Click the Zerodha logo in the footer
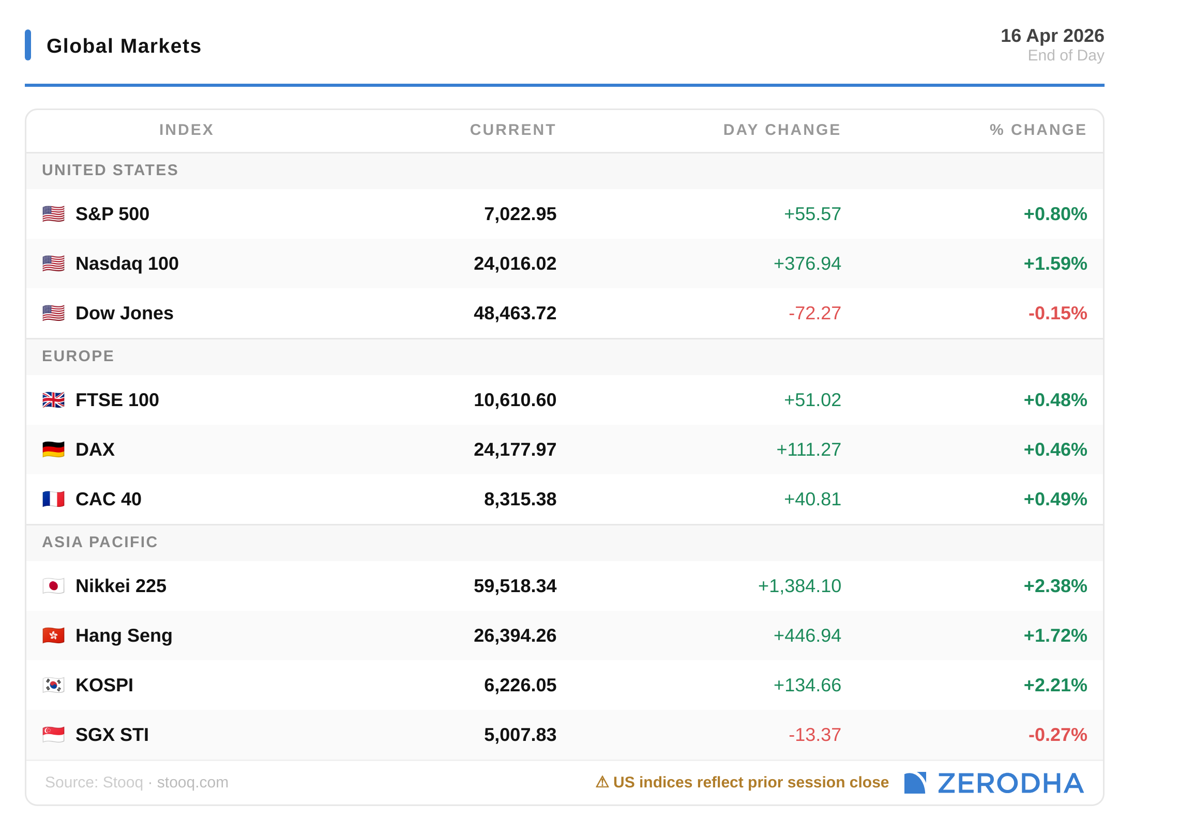 [x=993, y=783]
